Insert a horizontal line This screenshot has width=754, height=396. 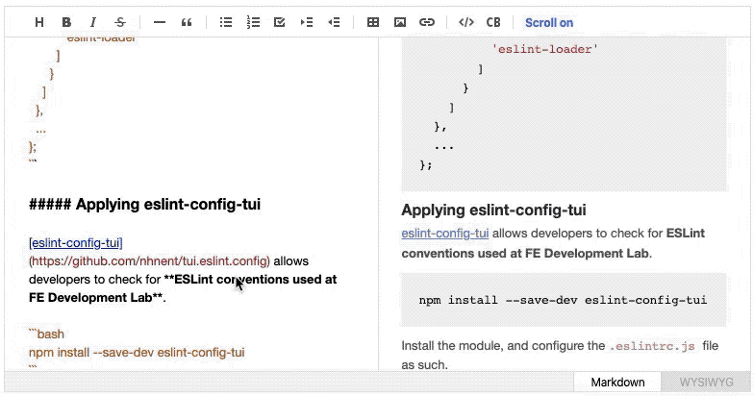(x=160, y=22)
